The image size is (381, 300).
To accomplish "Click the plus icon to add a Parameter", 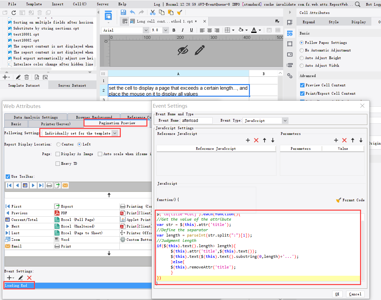I will coord(336,140).
